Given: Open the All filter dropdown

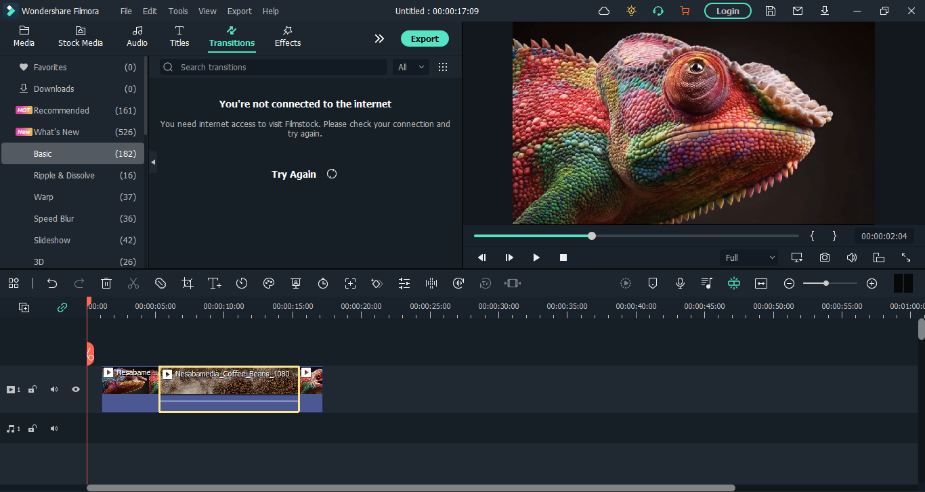Looking at the screenshot, I should tap(411, 67).
